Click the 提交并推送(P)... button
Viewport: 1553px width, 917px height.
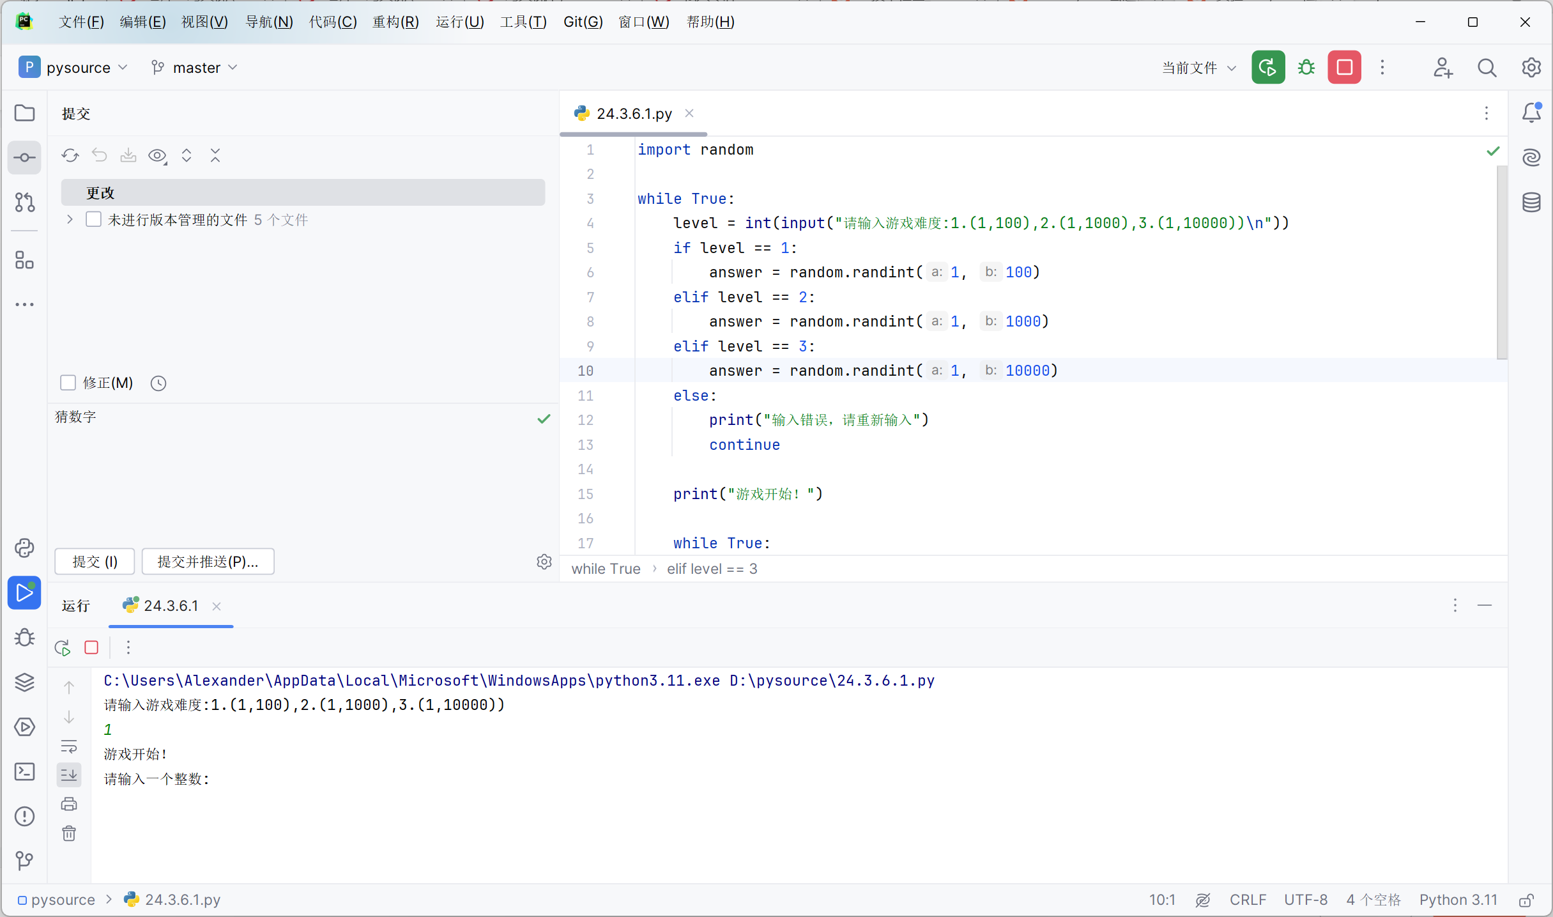tap(208, 561)
